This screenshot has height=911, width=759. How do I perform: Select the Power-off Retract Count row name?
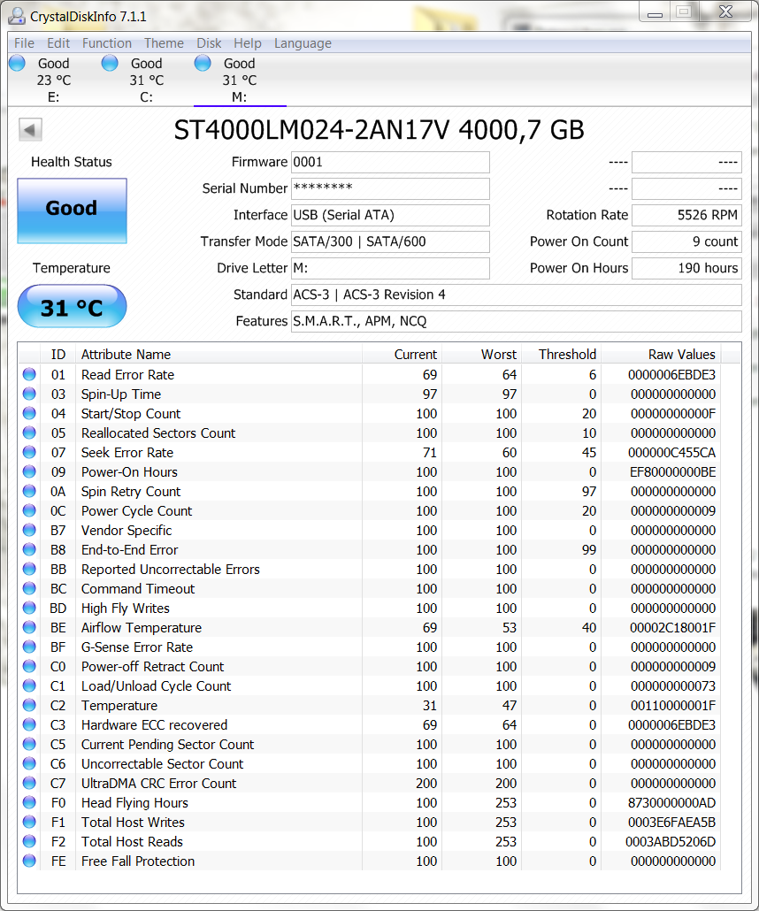152,666
